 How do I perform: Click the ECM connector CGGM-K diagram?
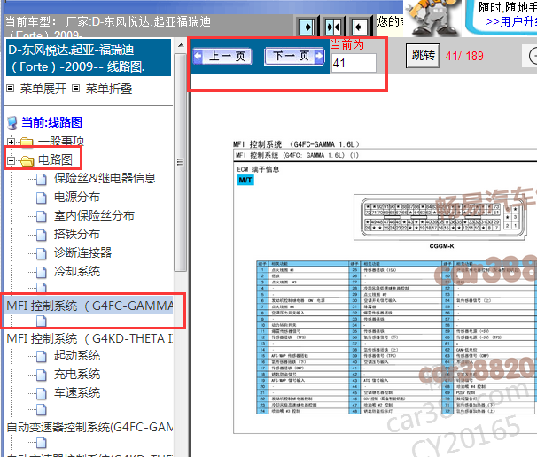(x=441, y=217)
